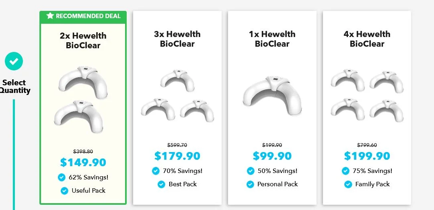Click the $99.90 price
The image size is (434, 210).
272,156
